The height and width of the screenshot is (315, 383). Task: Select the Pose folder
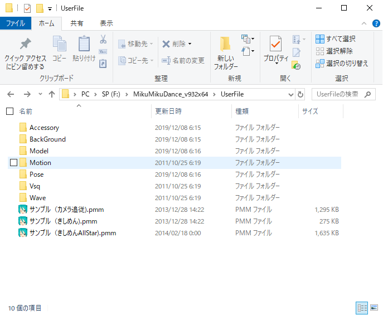click(x=174, y=175)
